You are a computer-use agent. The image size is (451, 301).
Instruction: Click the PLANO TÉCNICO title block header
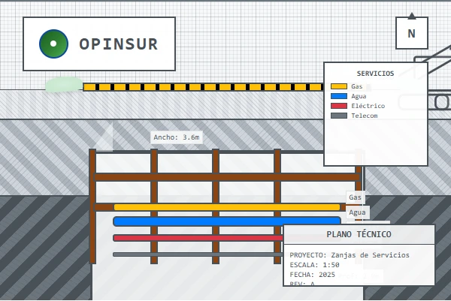point(359,234)
